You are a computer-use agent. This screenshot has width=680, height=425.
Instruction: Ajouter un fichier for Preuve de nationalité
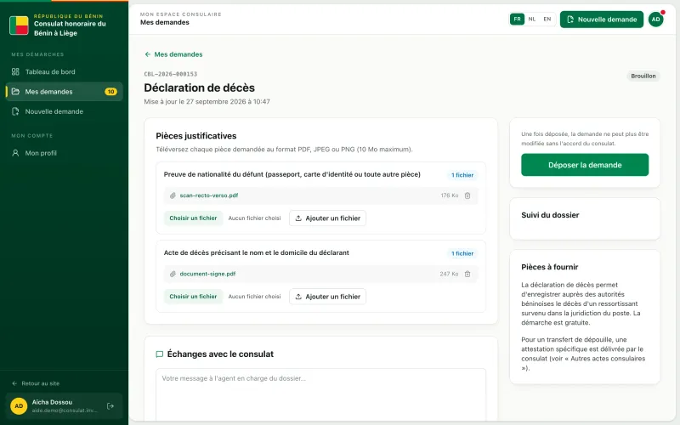coord(327,218)
